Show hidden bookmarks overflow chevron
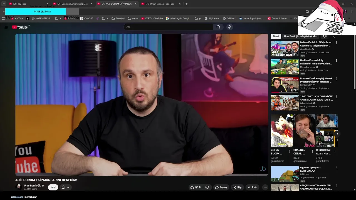 pos(349,19)
